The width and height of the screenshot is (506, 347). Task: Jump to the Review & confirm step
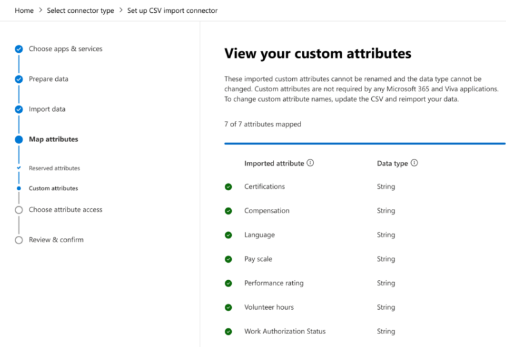click(x=56, y=240)
